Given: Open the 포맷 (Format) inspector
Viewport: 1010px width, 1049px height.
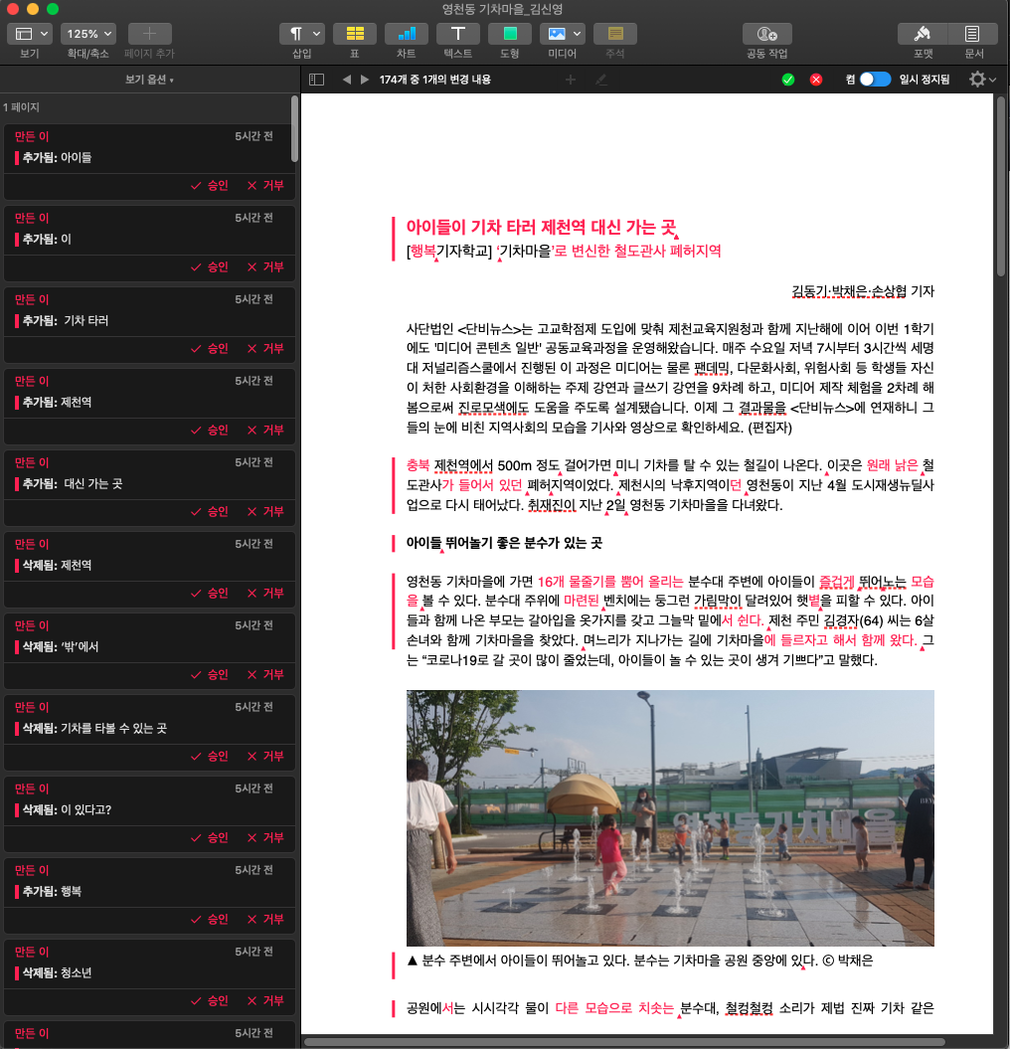Looking at the screenshot, I should [924, 34].
